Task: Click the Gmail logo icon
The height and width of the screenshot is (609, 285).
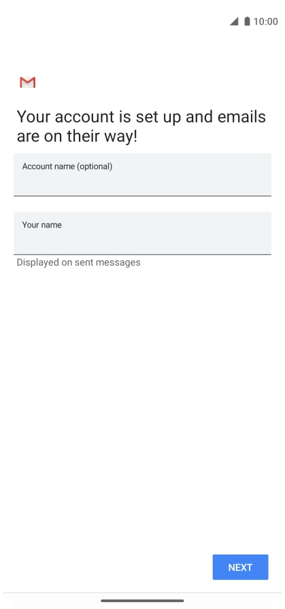Action: pyautogui.click(x=27, y=82)
